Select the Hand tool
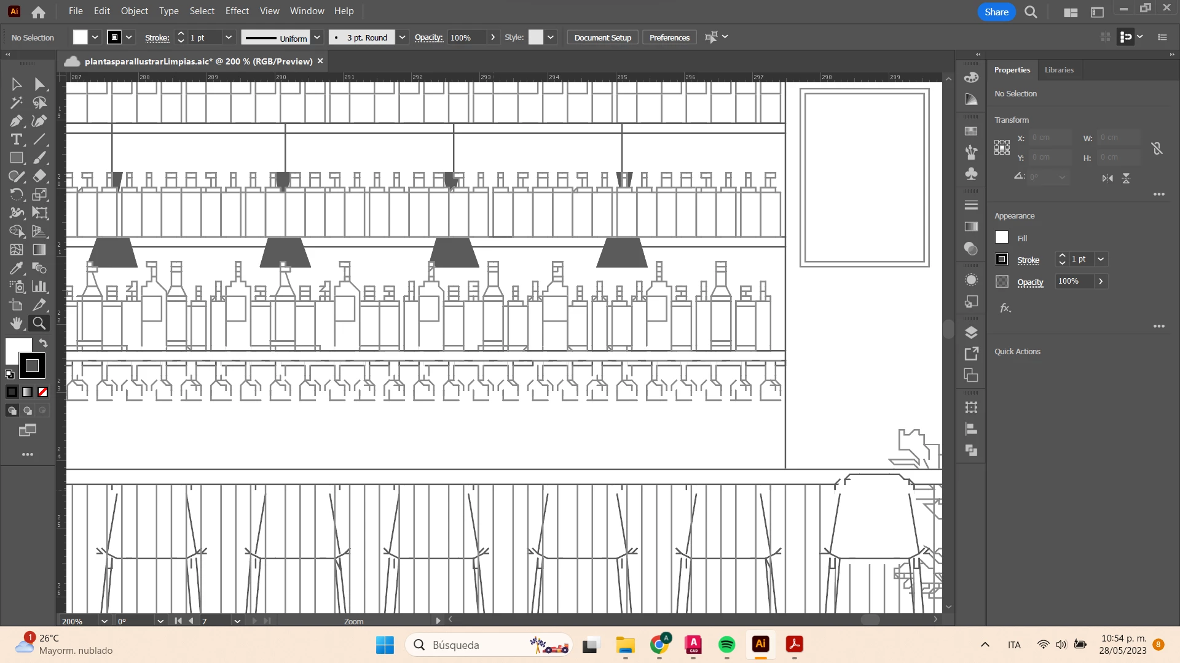 pos(17,323)
